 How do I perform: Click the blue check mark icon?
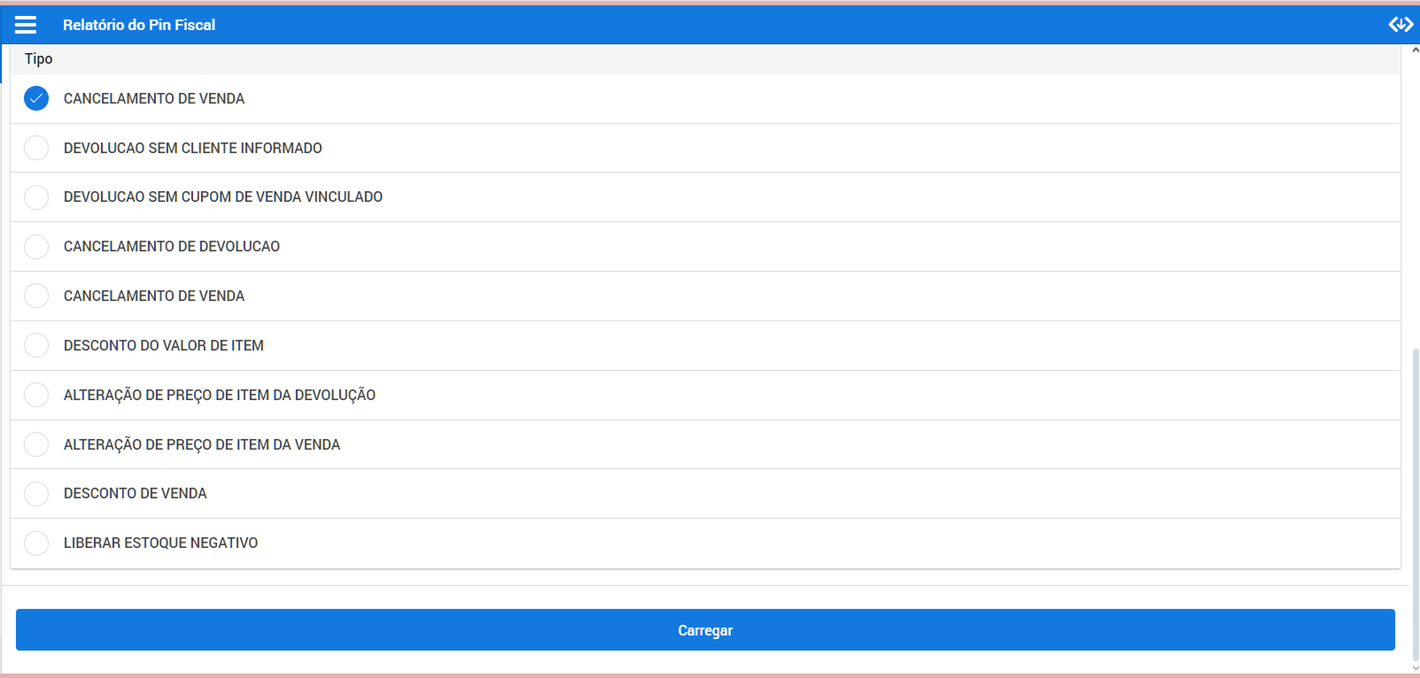coord(36,98)
